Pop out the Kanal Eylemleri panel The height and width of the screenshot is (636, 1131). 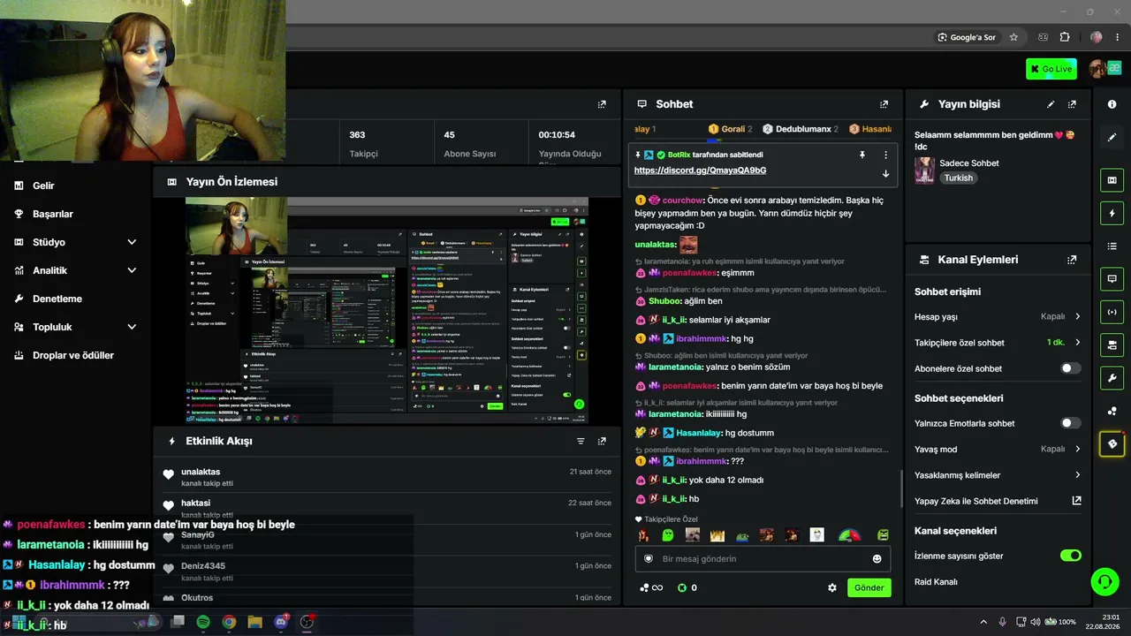1072,260
